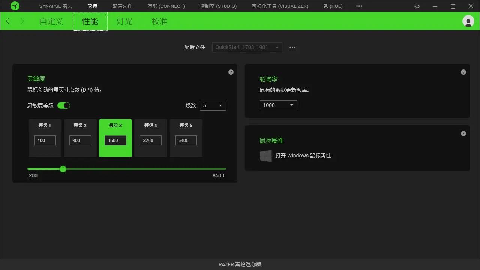Screen dimensions: 480x270
Task: Open the 灵敏度 help question mark icon
Action: pos(231,72)
